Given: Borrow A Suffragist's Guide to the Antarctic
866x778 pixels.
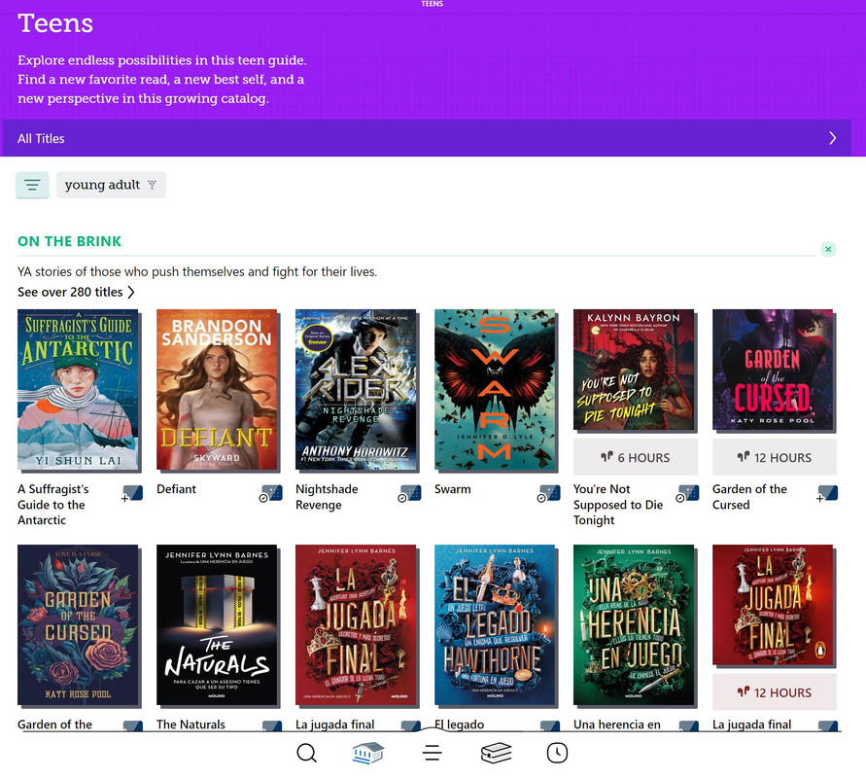Looking at the screenshot, I should pos(132,493).
